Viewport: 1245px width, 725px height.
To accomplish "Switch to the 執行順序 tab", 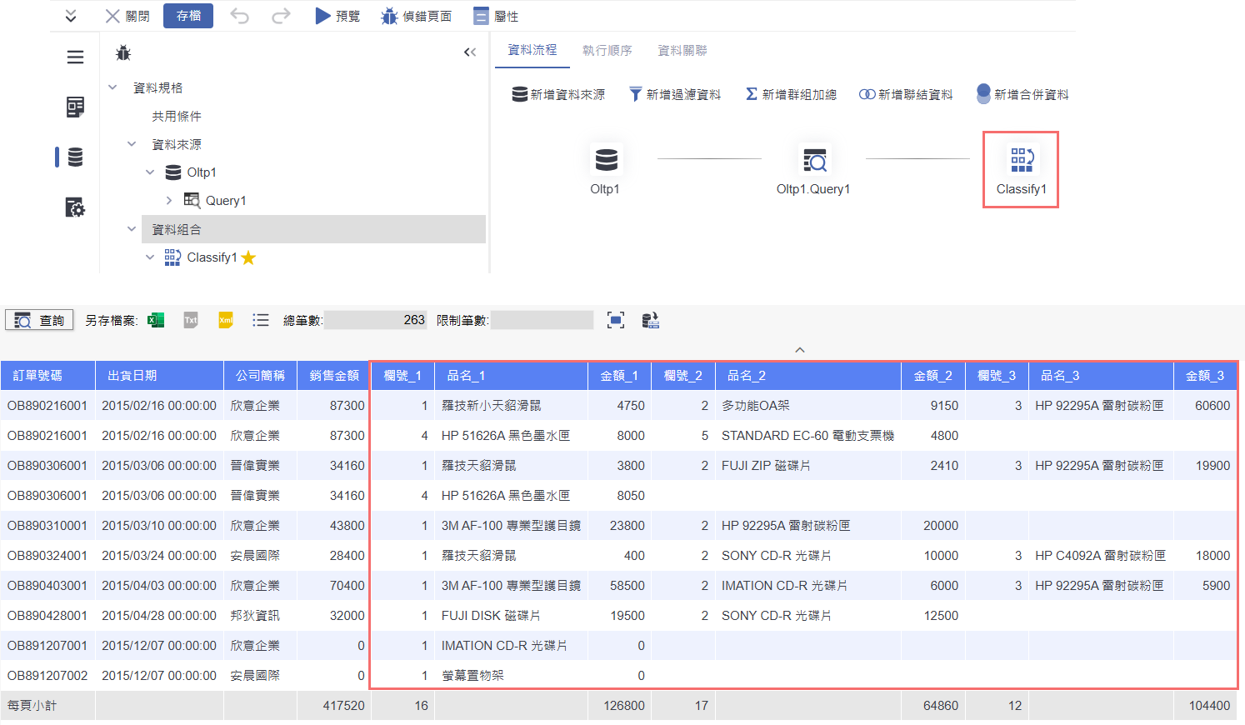I will click(x=607, y=51).
